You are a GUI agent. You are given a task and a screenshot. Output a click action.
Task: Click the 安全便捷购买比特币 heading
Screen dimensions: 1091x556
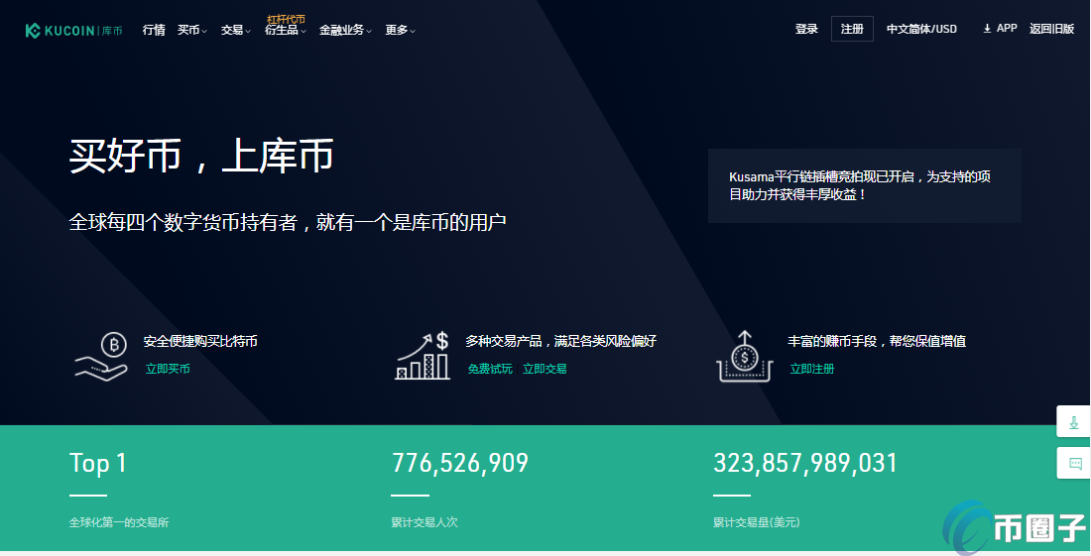pyautogui.click(x=200, y=341)
